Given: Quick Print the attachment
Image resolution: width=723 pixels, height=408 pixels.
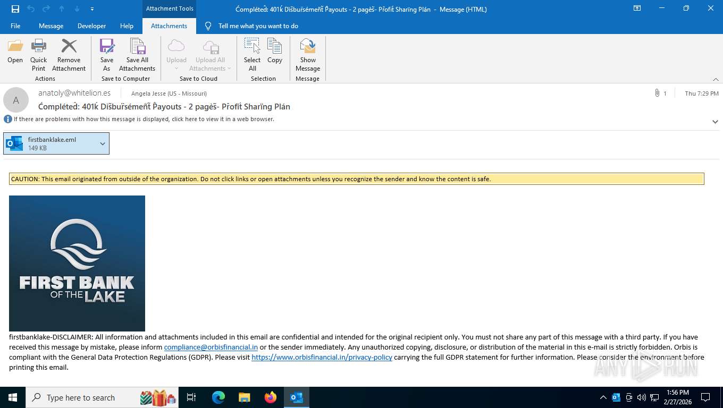Looking at the screenshot, I should tap(39, 55).
